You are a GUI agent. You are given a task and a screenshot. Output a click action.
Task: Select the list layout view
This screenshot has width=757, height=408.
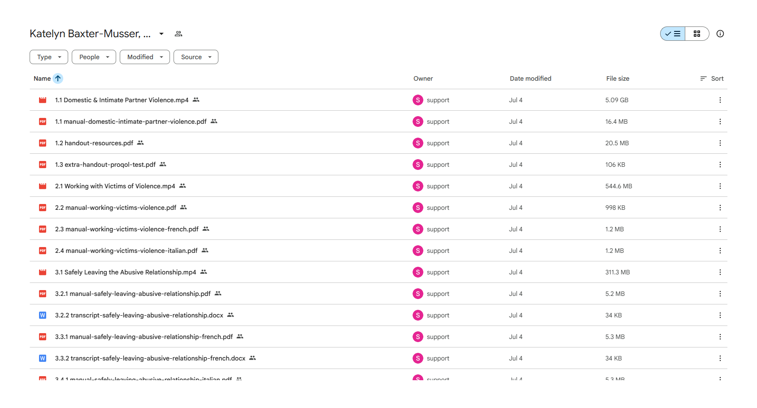(x=673, y=34)
